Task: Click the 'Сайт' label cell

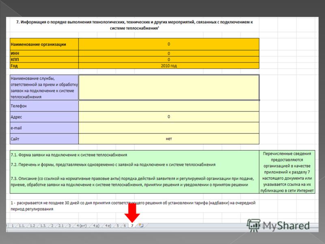Action: tap(44, 139)
